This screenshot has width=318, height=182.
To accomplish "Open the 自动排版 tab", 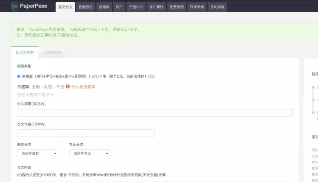I will 217,7.
